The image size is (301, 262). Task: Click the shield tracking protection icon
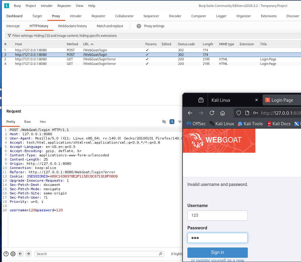239,113
